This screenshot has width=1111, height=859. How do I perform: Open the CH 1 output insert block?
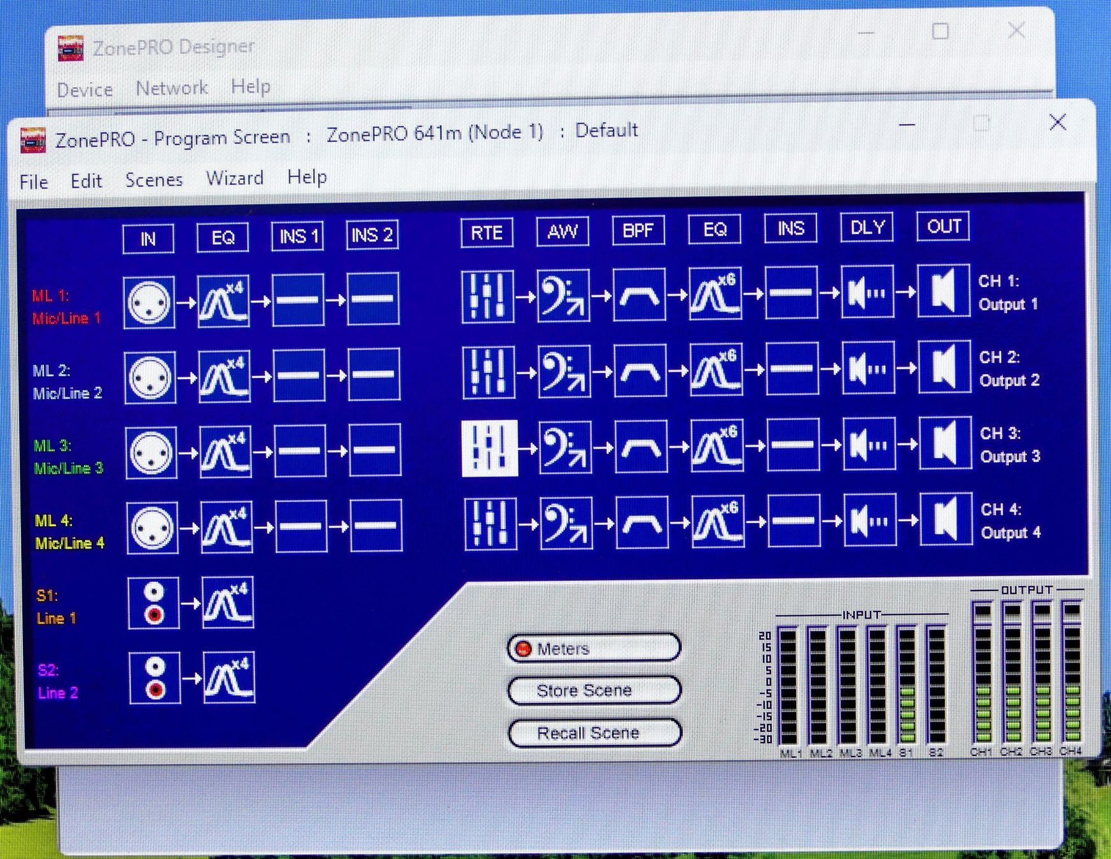tap(791, 293)
